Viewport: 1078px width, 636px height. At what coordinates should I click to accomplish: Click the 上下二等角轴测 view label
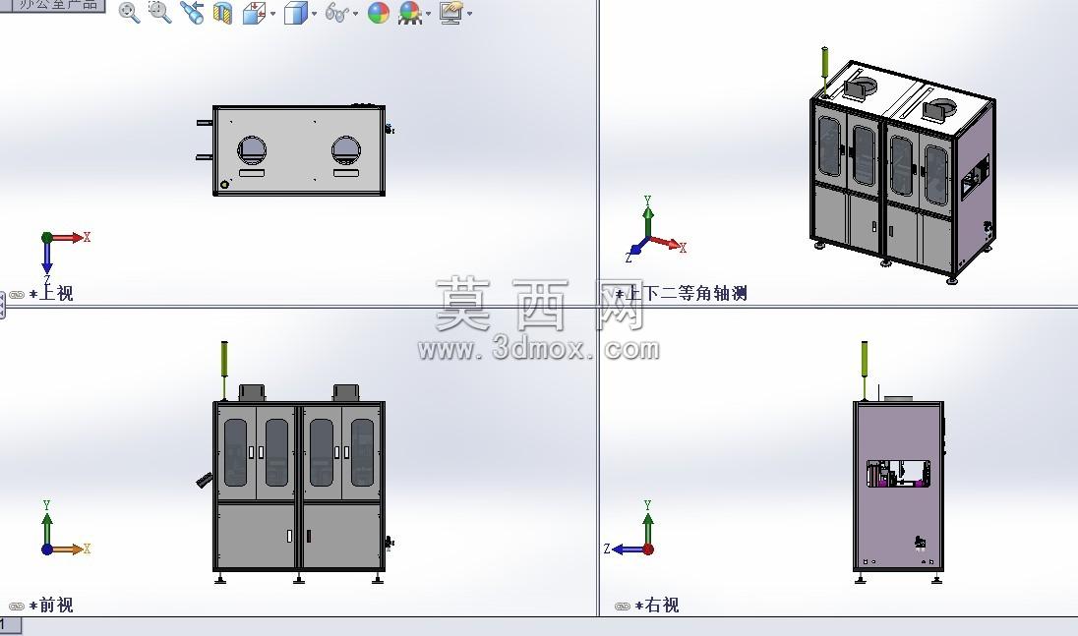[686, 293]
